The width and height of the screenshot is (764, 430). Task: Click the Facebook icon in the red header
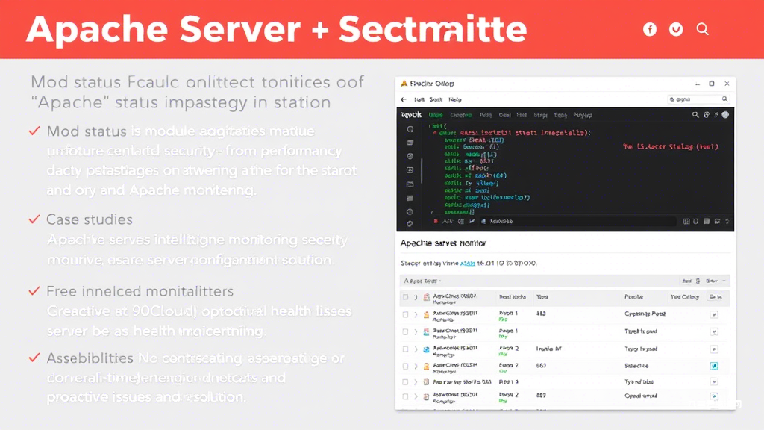(650, 29)
